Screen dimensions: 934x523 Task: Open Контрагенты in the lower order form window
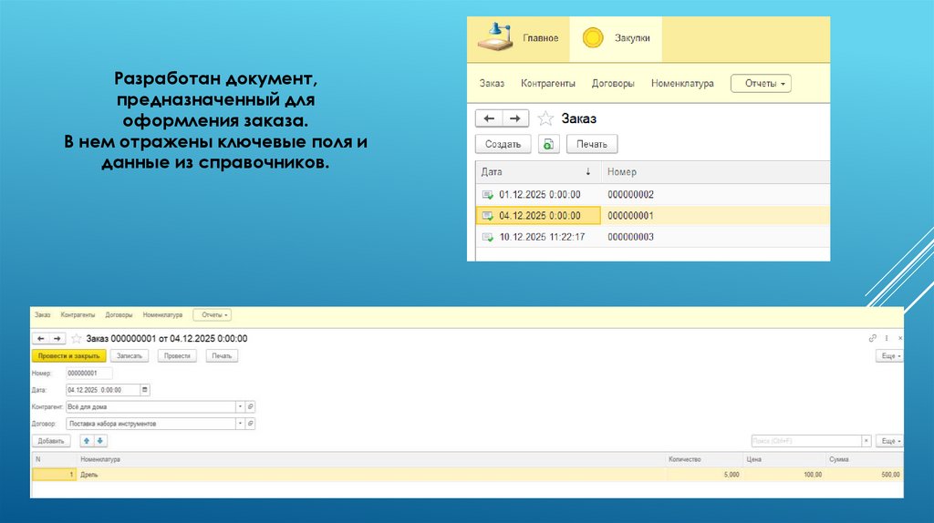(78, 314)
